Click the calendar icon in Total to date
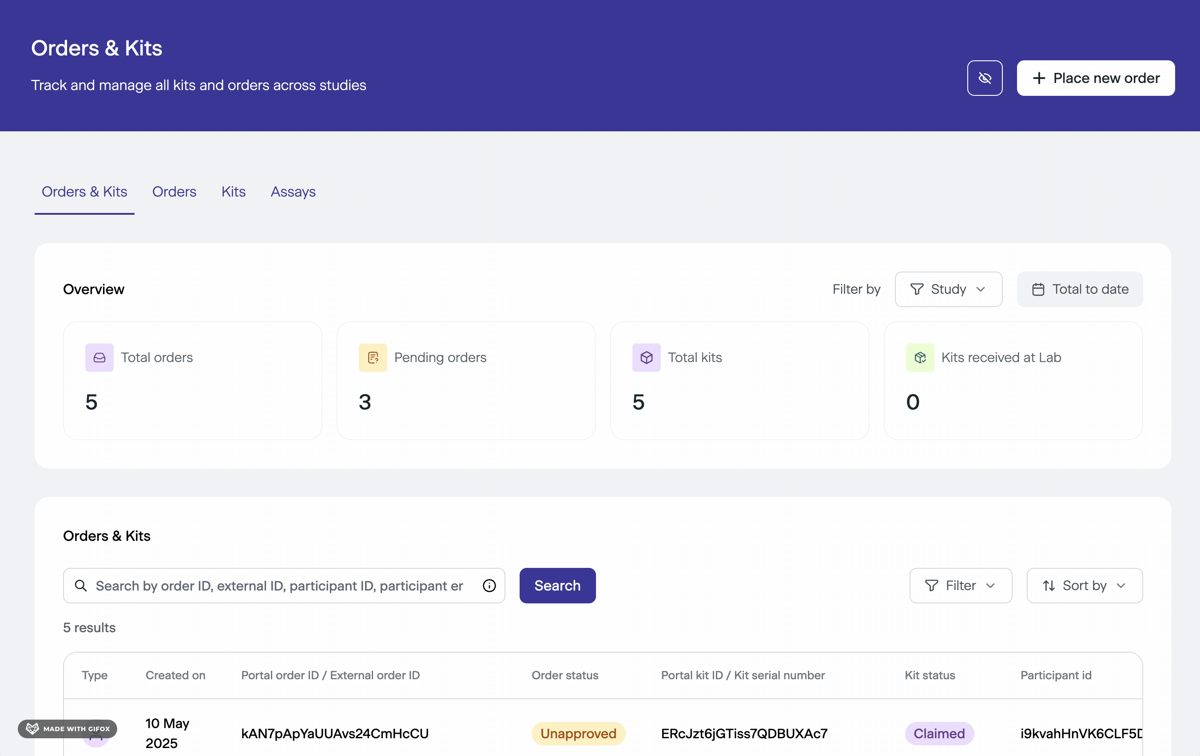This screenshot has height=756, width=1200. pos(1038,289)
